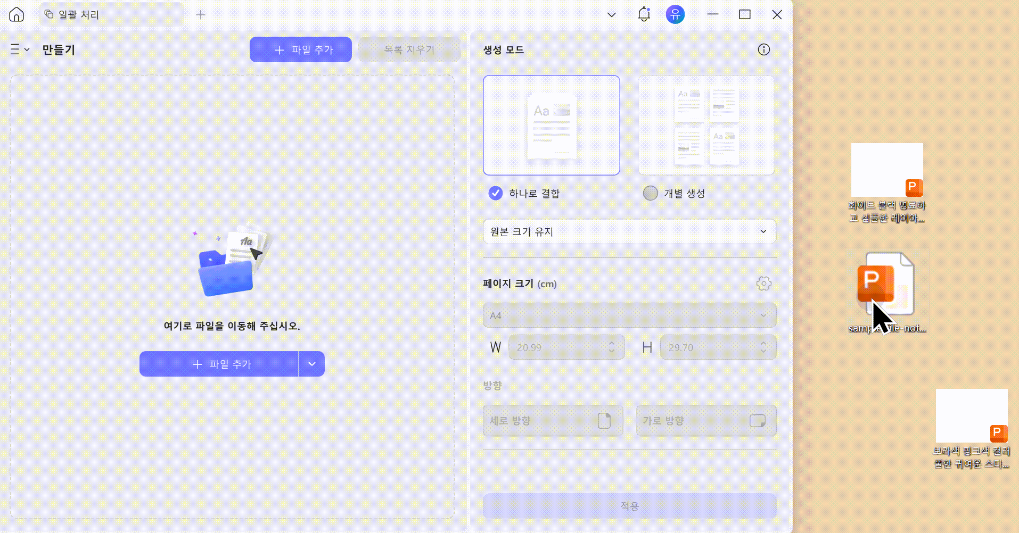Image resolution: width=1019 pixels, height=533 pixels.
Task: Open page size settings gear icon
Action: point(764,284)
